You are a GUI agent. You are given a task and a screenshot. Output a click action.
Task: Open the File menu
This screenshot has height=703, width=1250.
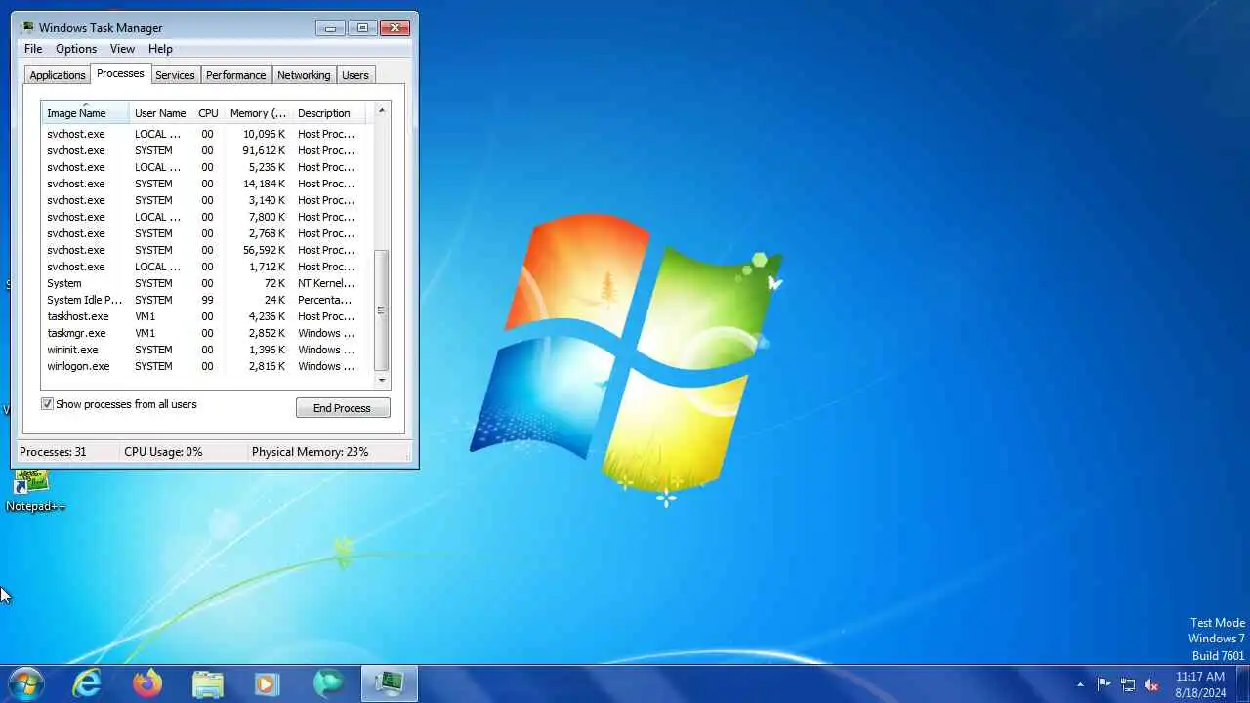(33, 49)
